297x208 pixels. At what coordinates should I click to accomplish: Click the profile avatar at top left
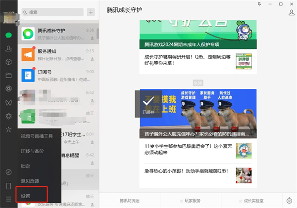pos(9,18)
